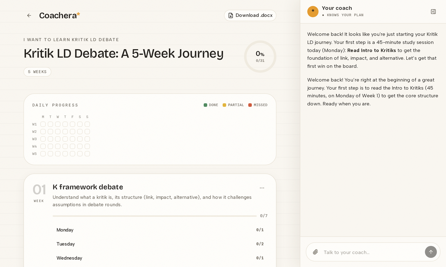Click the 5 WEEKS tag
The height and width of the screenshot is (267, 446).
click(x=37, y=72)
